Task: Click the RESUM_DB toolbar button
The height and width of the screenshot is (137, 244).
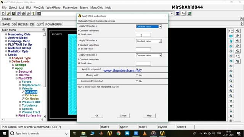Action: click(x=26, y=24)
